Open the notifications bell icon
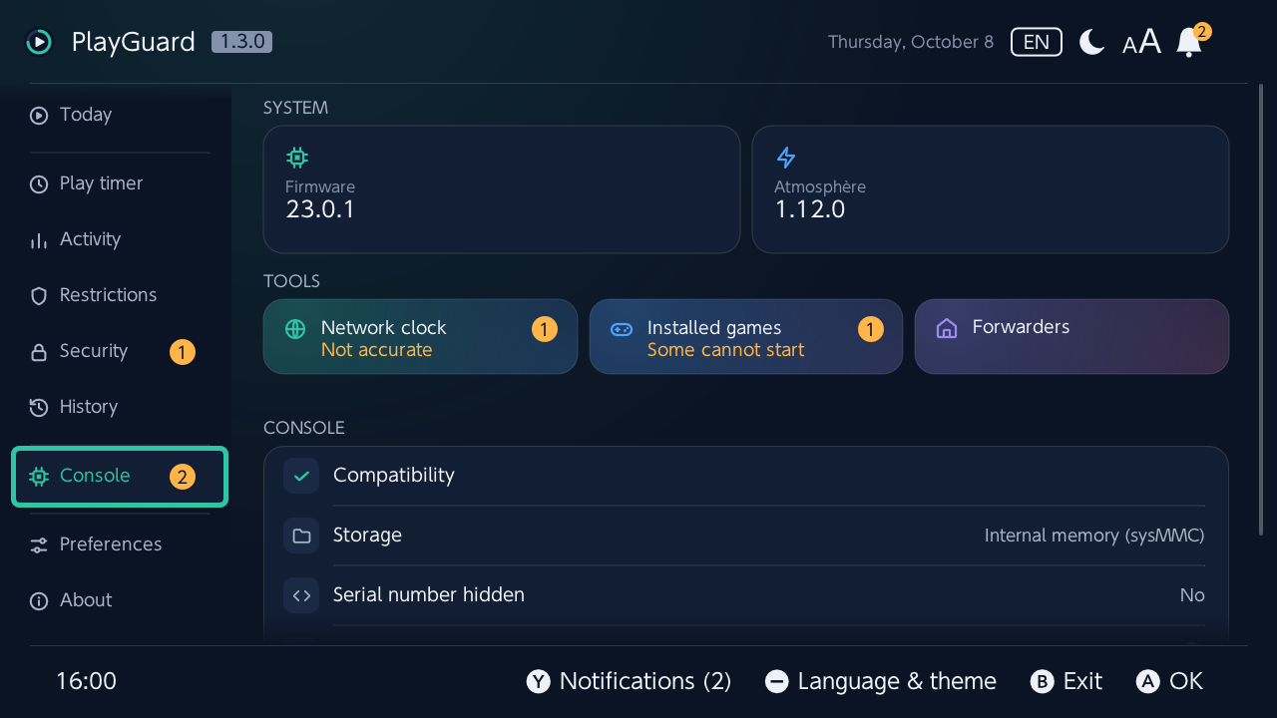This screenshot has height=718, width=1277. (1189, 42)
